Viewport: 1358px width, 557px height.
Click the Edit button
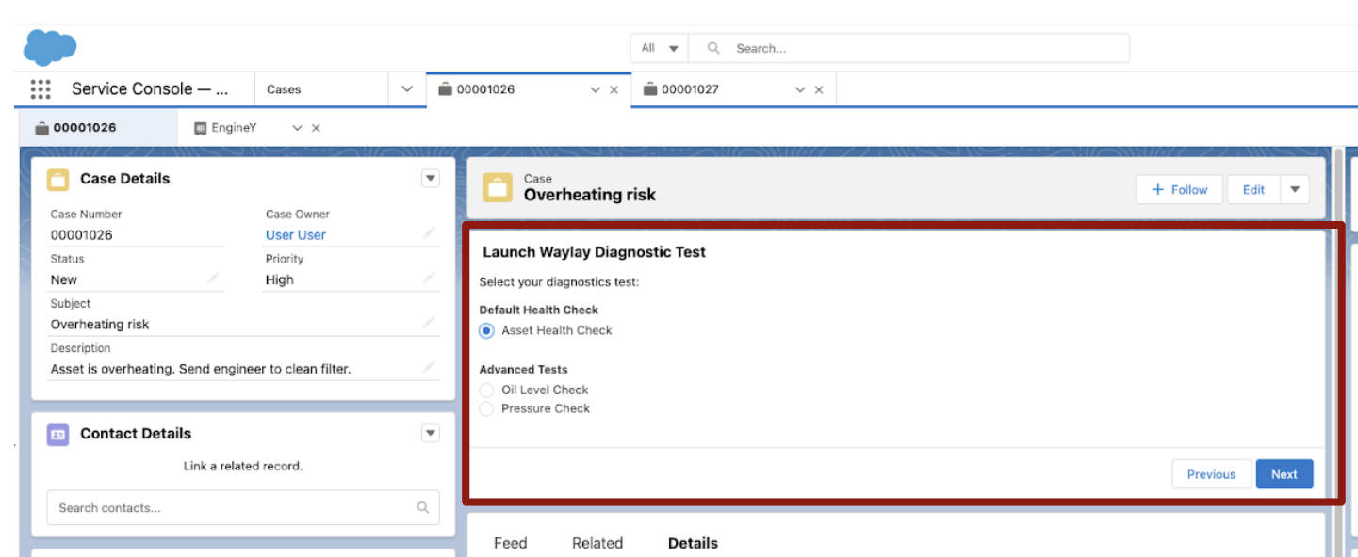point(1253,189)
